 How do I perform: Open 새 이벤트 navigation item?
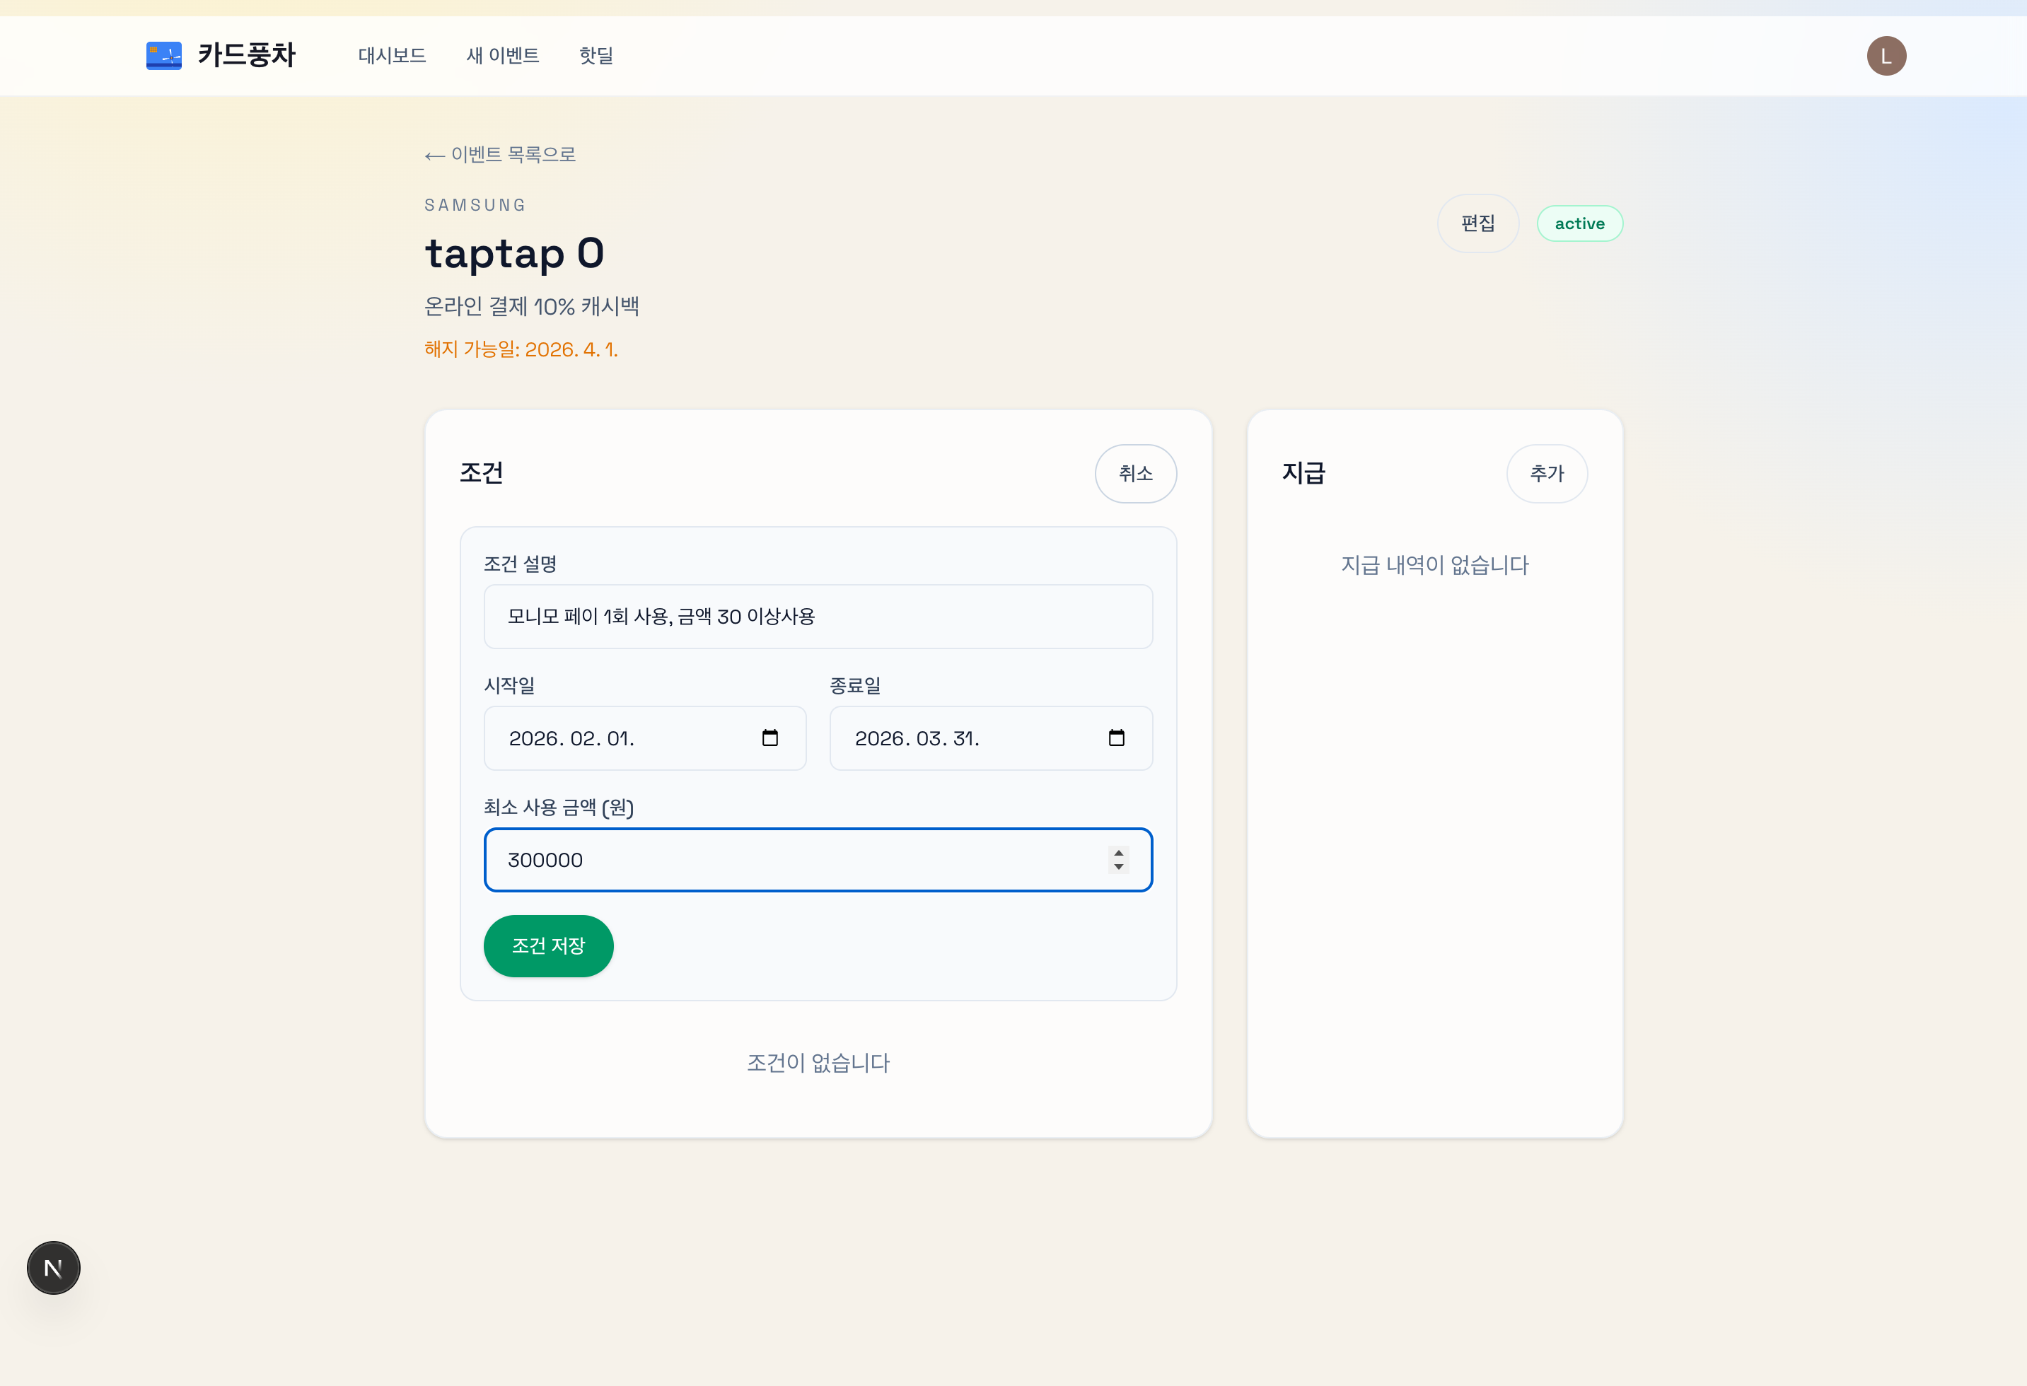pyautogui.click(x=502, y=56)
